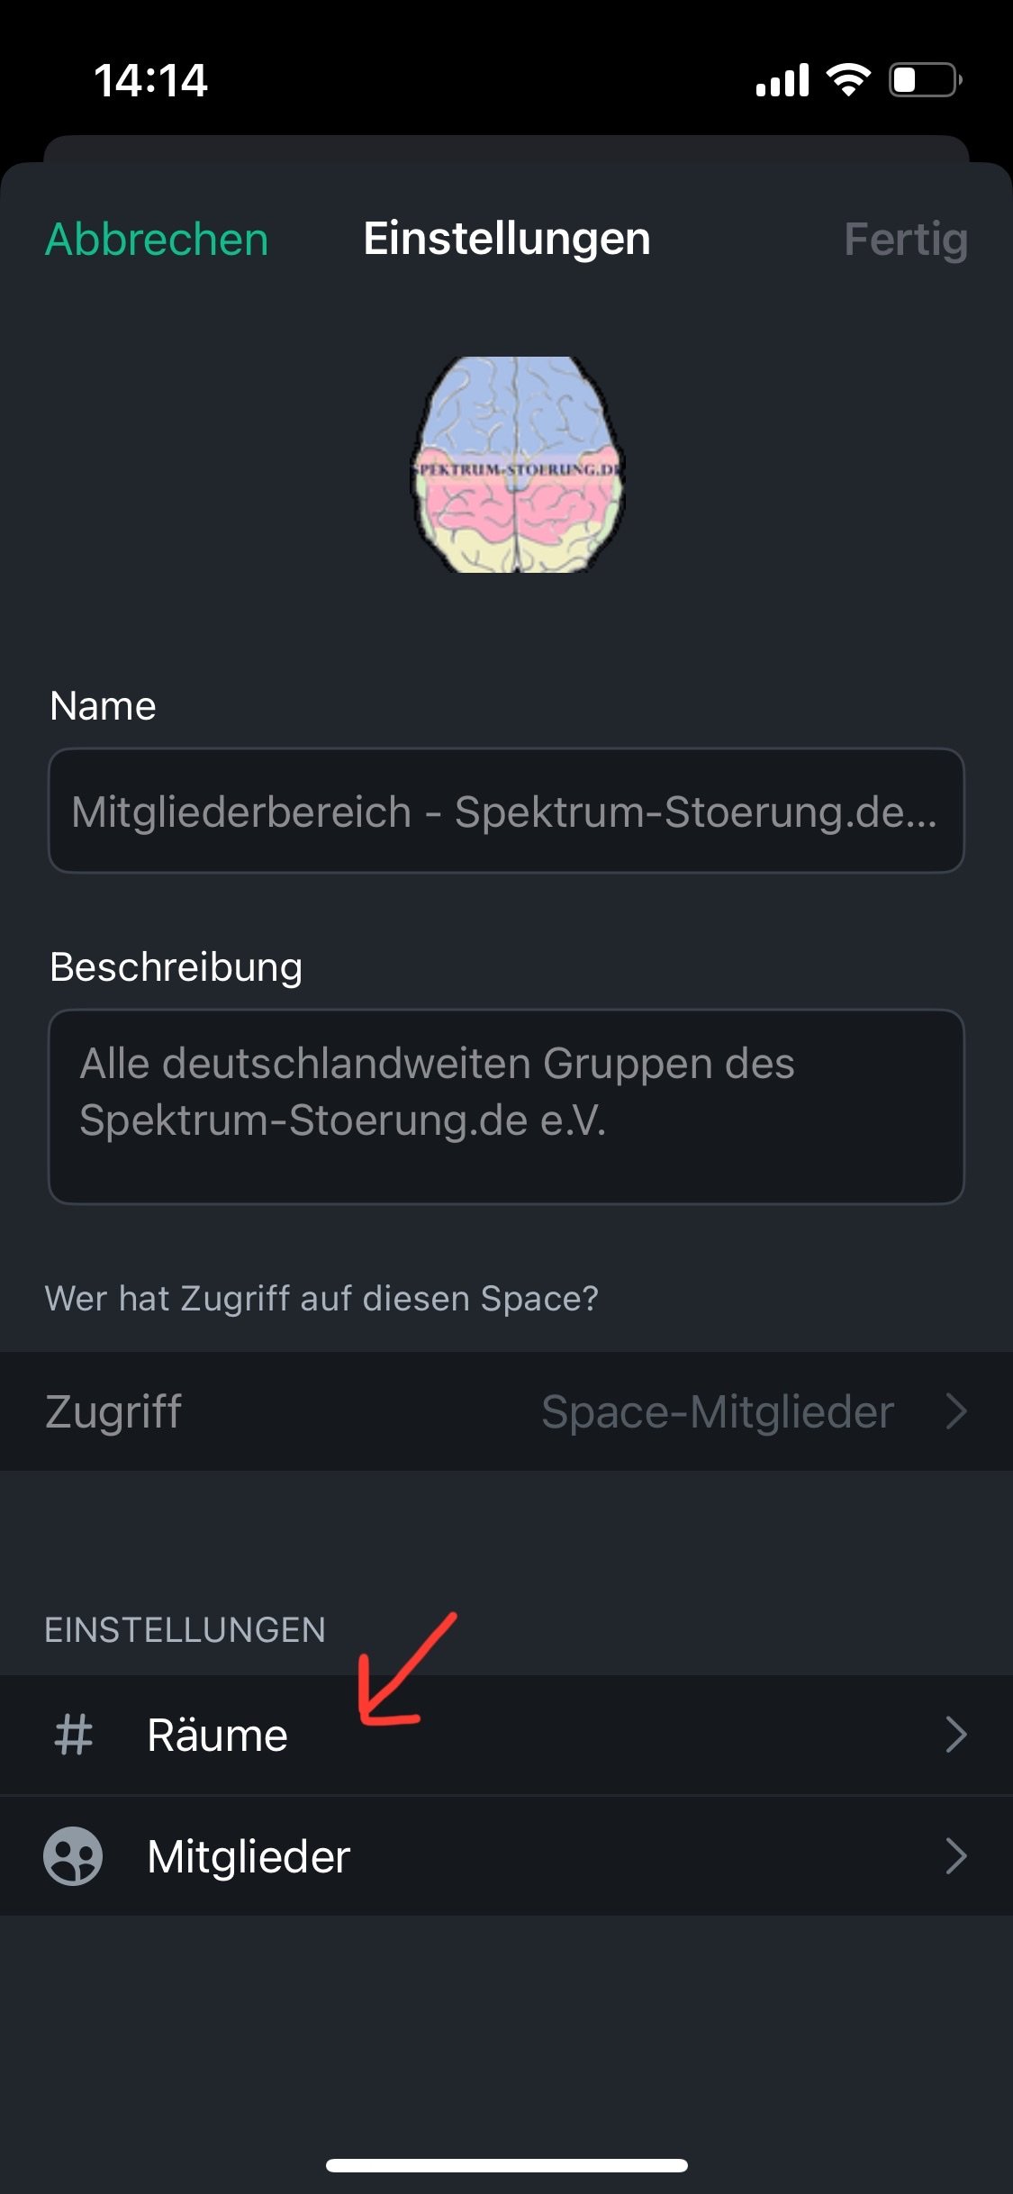This screenshot has width=1013, height=2194.
Task: Tap the hash icon beside Räume
Action: point(74,1735)
